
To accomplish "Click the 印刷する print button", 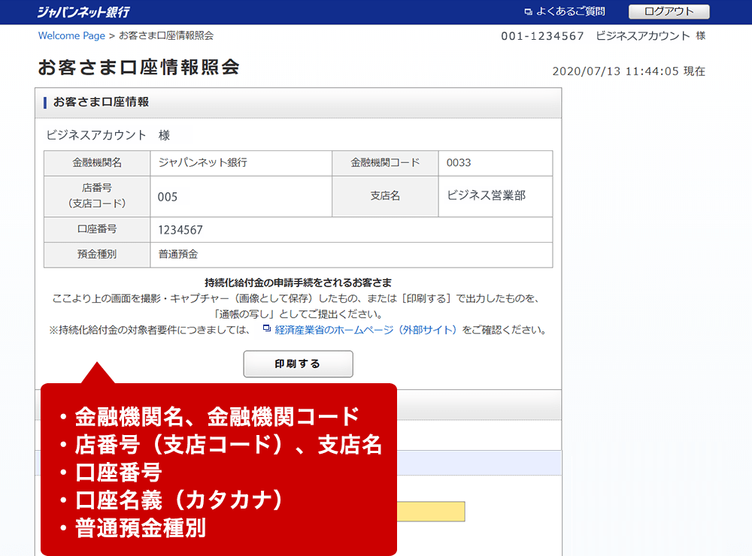I will [298, 364].
